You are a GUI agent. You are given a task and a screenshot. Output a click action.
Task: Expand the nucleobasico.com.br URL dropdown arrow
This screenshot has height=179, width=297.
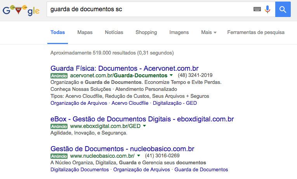coord(139,156)
